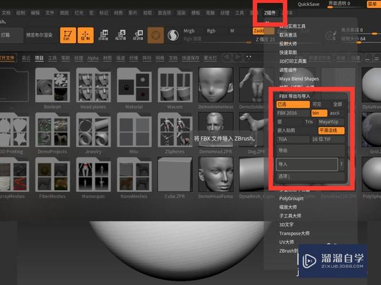Open the Z插件 menu
Viewport: 381px width, 285px height.
[x=270, y=13]
